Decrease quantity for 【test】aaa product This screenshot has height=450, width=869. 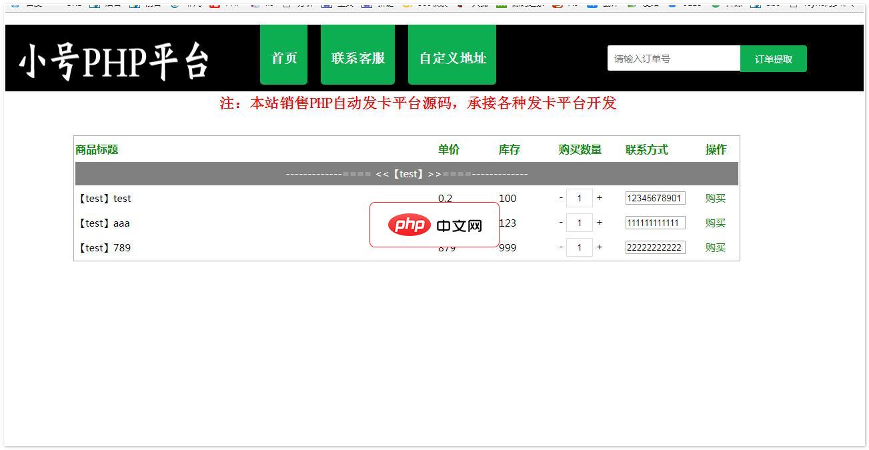click(x=561, y=222)
